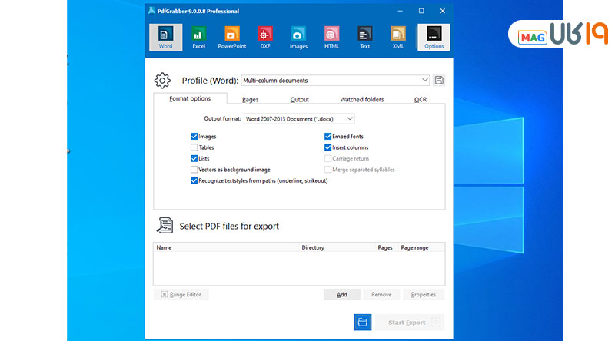Pick the Images export icon
The height and width of the screenshot is (341, 615).
click(x=298, y=37)
